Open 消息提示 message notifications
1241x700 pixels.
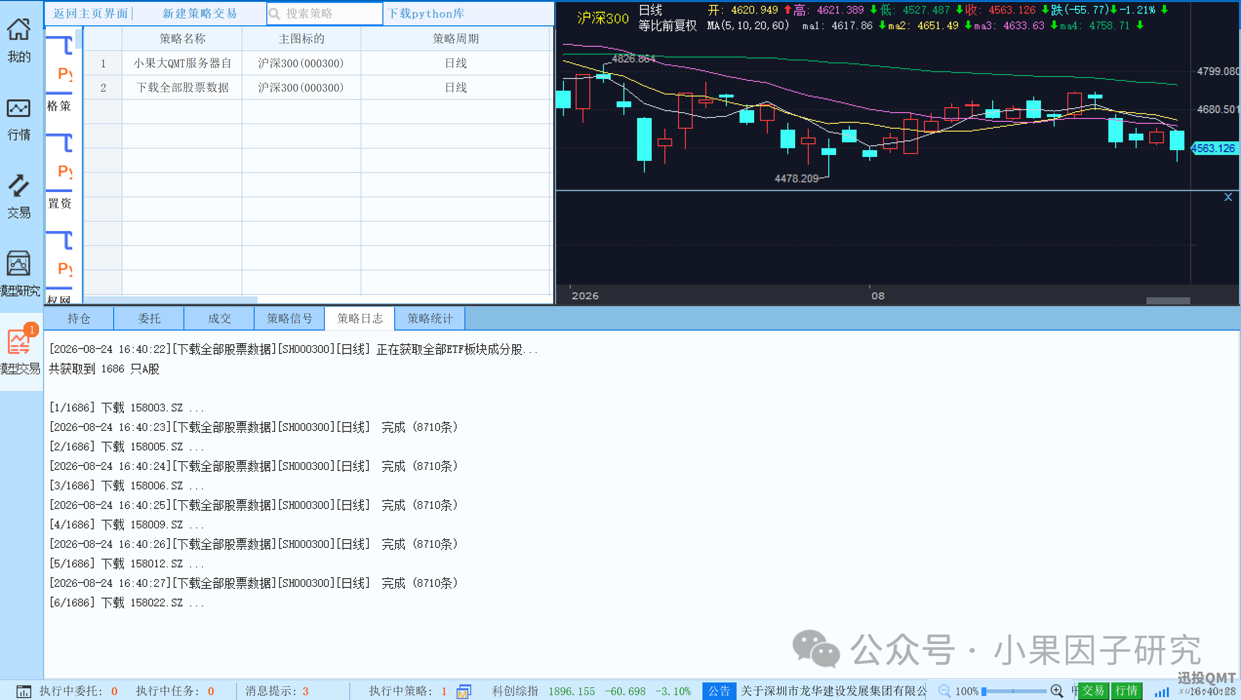coord(277,691)
